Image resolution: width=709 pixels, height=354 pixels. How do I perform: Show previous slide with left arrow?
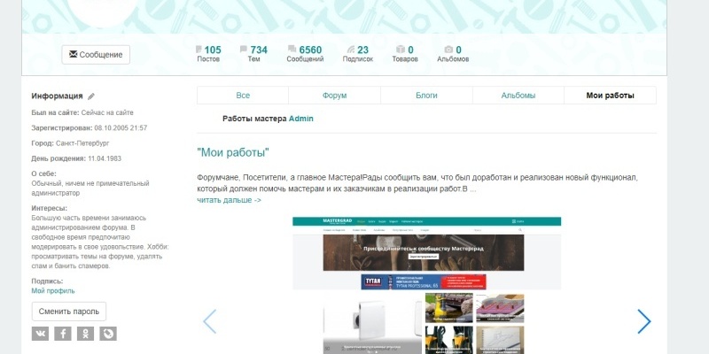(209, 321)
